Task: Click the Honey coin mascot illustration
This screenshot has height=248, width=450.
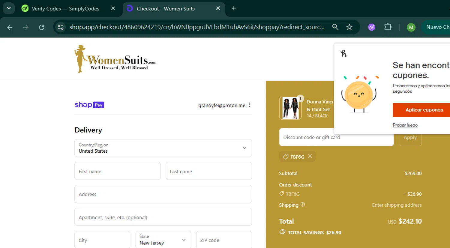Action: coord(359,94)
